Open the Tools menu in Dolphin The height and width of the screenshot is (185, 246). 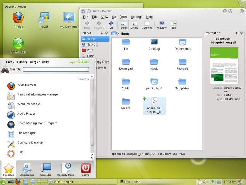tap(124, 17)
